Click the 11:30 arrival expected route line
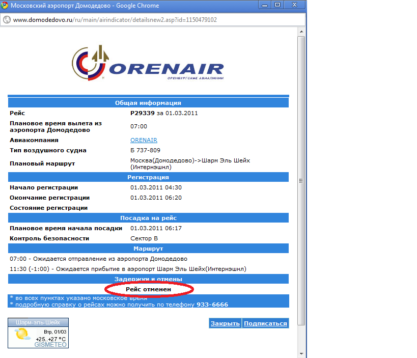417x358 pixels. tap(128, 269)
